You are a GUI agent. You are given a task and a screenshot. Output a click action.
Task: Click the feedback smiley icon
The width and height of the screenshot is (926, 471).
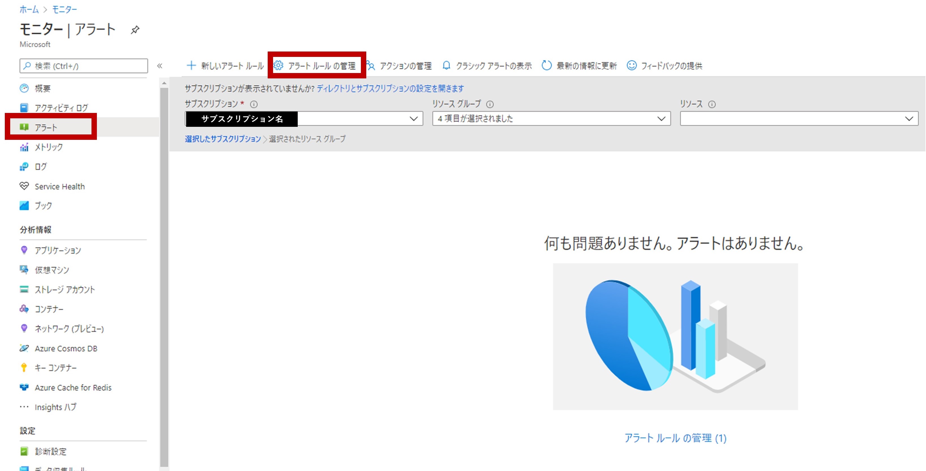click(632, 65)
